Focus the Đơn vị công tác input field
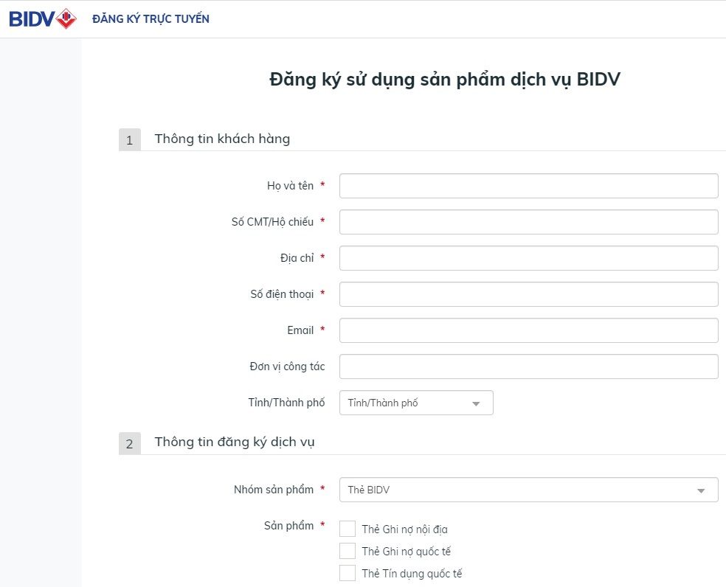Screen dimensions: 726x587 528,367
